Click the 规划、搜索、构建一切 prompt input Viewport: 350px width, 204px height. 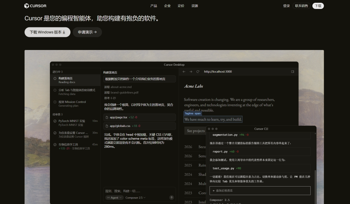pyautogui.click(x=139, y=191)
